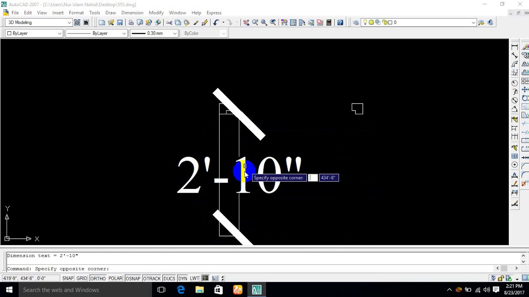Click the Layer Previous icon
This screenshot has height=297, width=529.
click(x=490, y=23)
